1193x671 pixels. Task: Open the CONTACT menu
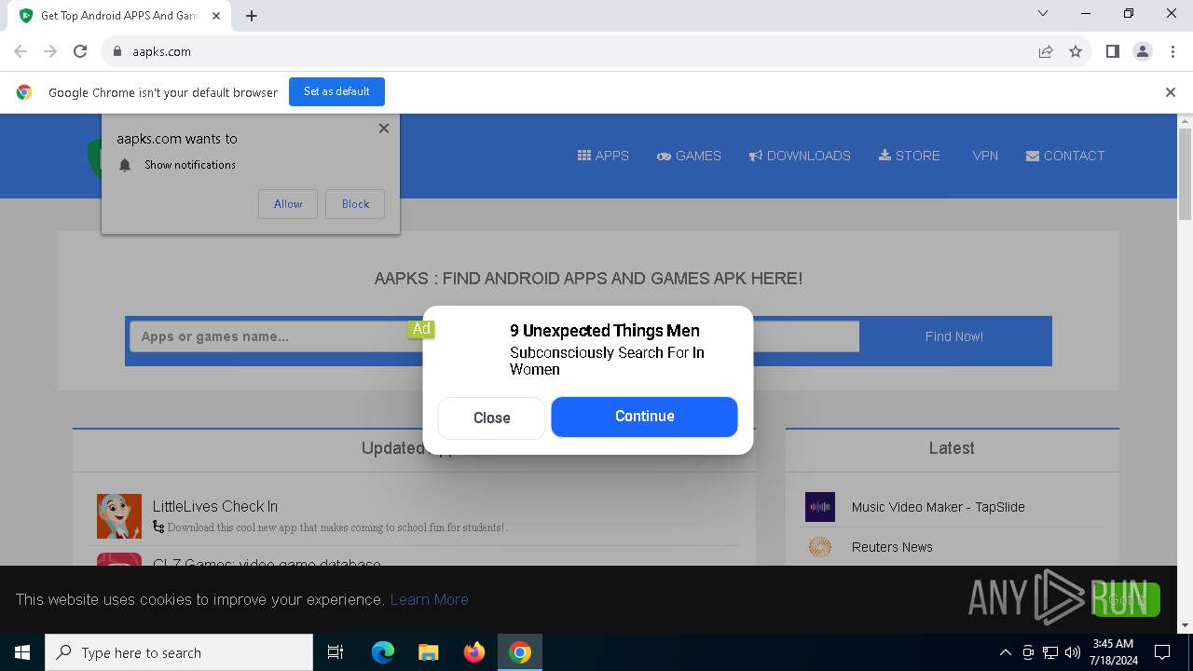coord(1065,156)
